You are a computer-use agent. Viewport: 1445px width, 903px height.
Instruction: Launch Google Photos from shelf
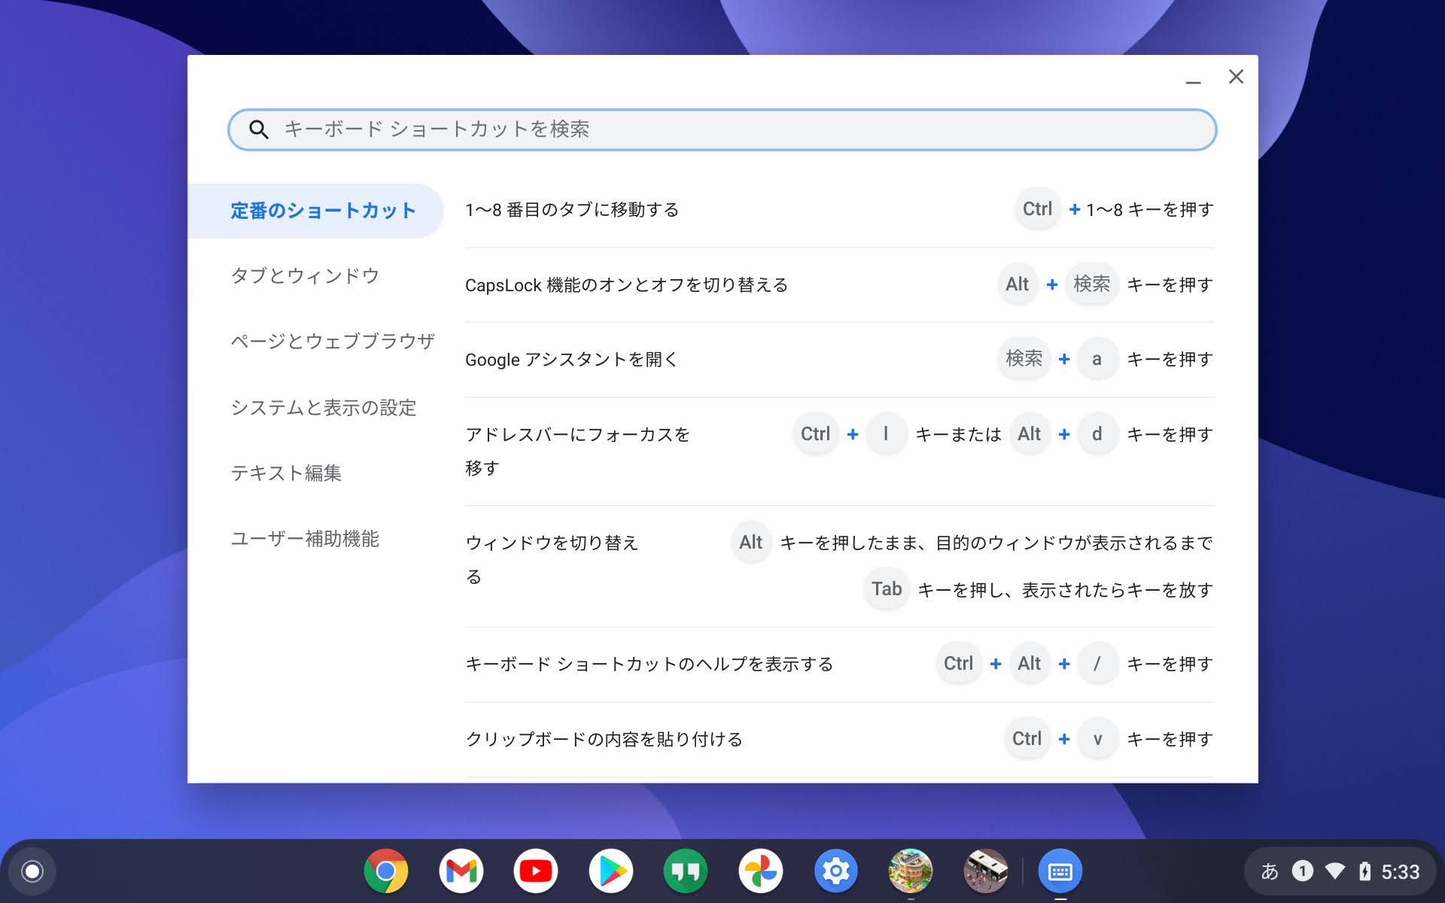point(760,871)
